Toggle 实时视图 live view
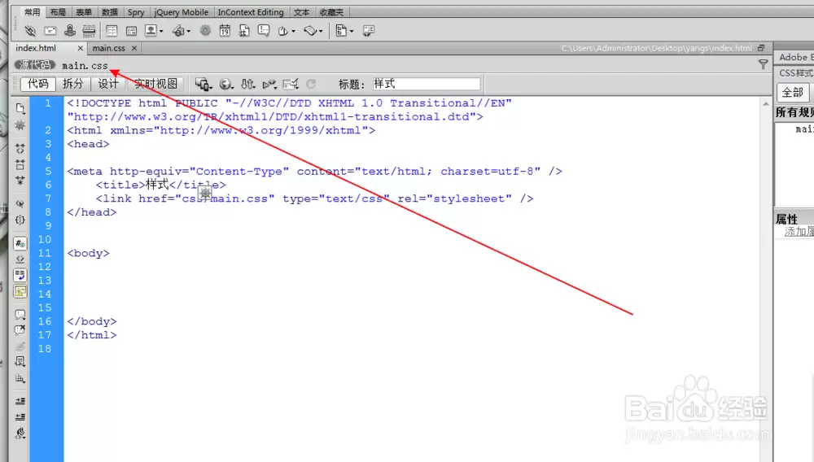814x462 pixels. 155,84
